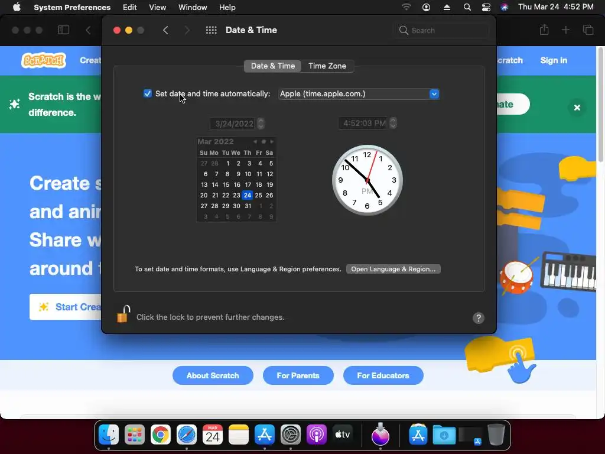Open Calendar from the Dock
The height and width of the screenshot is (454, 605).
[213, 435]
